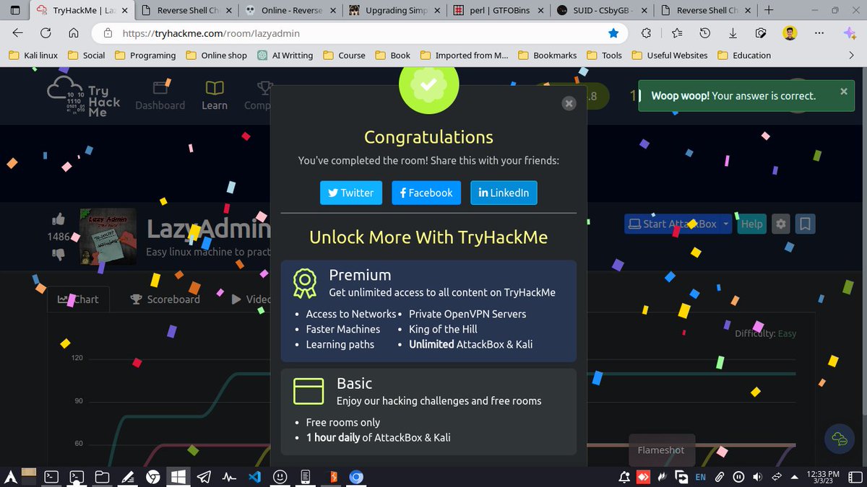Screen dimensions: 867x487
Task: Select the Premium plan card
Action: tap(428, 311)
